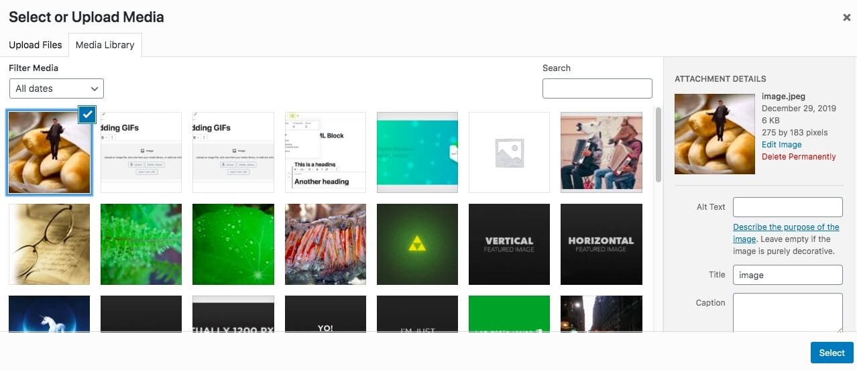Select the orange rock formation thumbnail

pyautogui.click(x=325, y=245)
